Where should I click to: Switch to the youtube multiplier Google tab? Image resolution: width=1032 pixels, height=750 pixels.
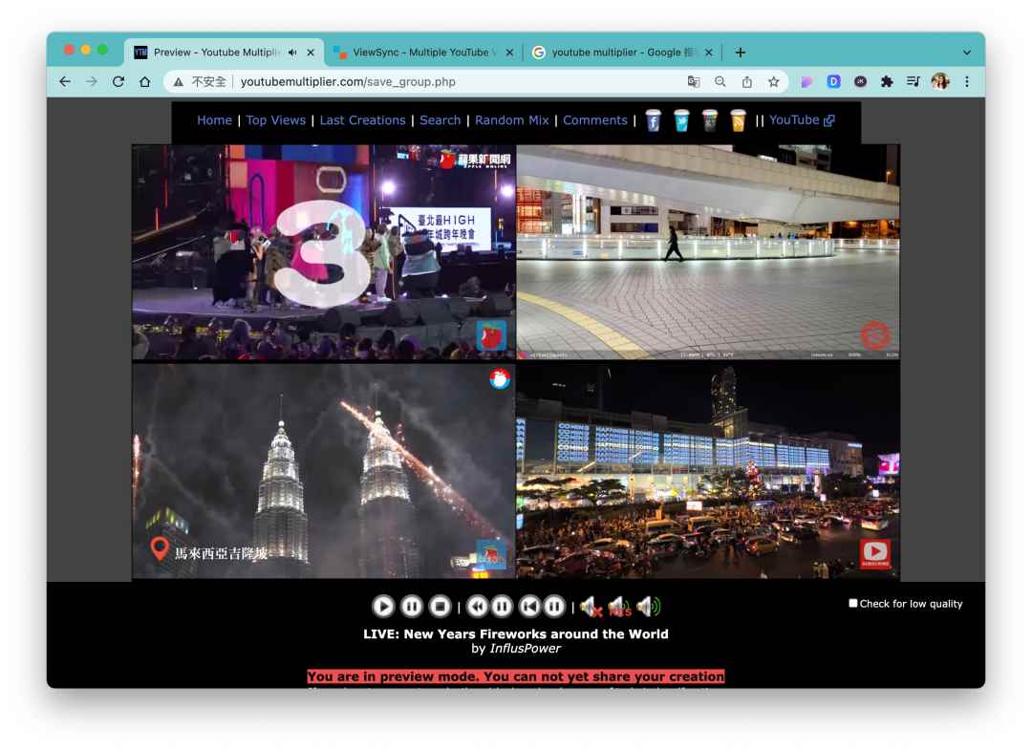pyautogui.click(x=622, y=53)
